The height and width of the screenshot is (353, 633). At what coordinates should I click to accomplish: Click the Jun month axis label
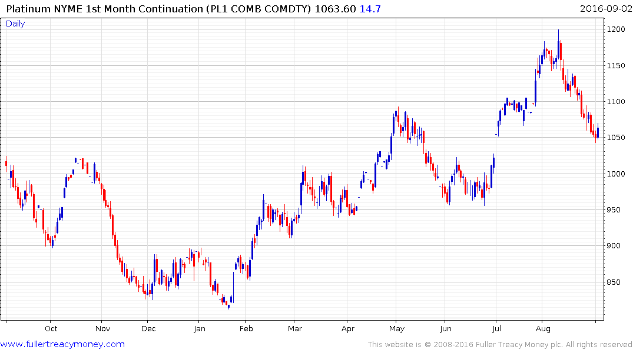coord(445,329)
